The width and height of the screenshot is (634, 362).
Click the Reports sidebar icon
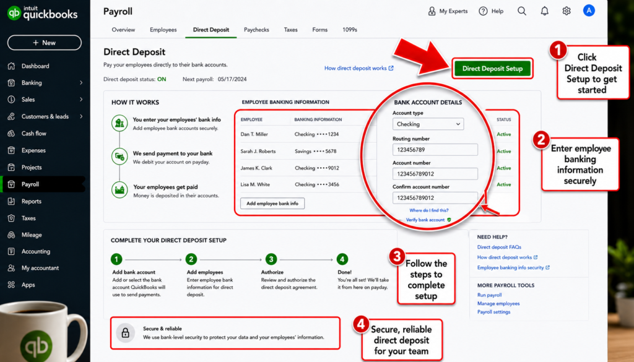[11, 201]
